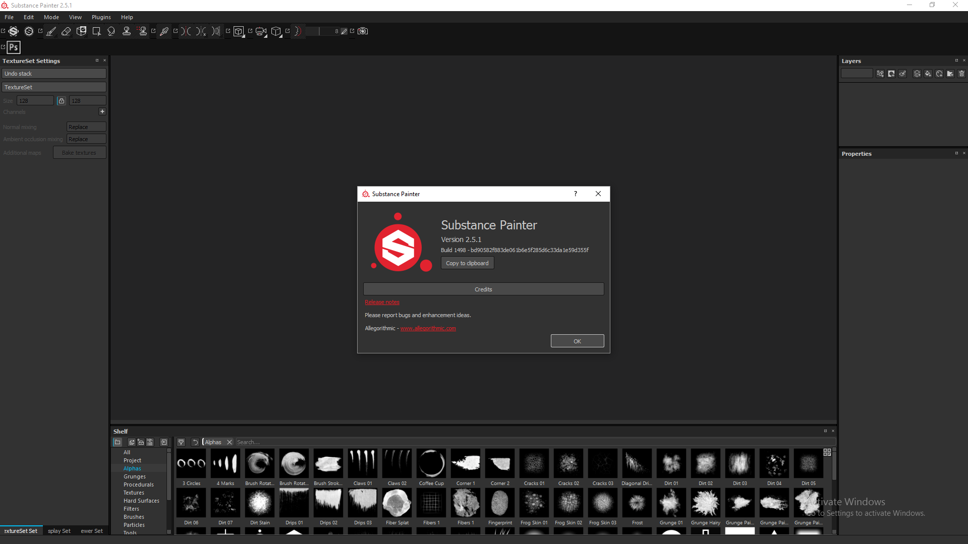The image size is (968, 544).
Task: Open Ambient occlusion mixing Replace dropdown
Action: (86, 139)
